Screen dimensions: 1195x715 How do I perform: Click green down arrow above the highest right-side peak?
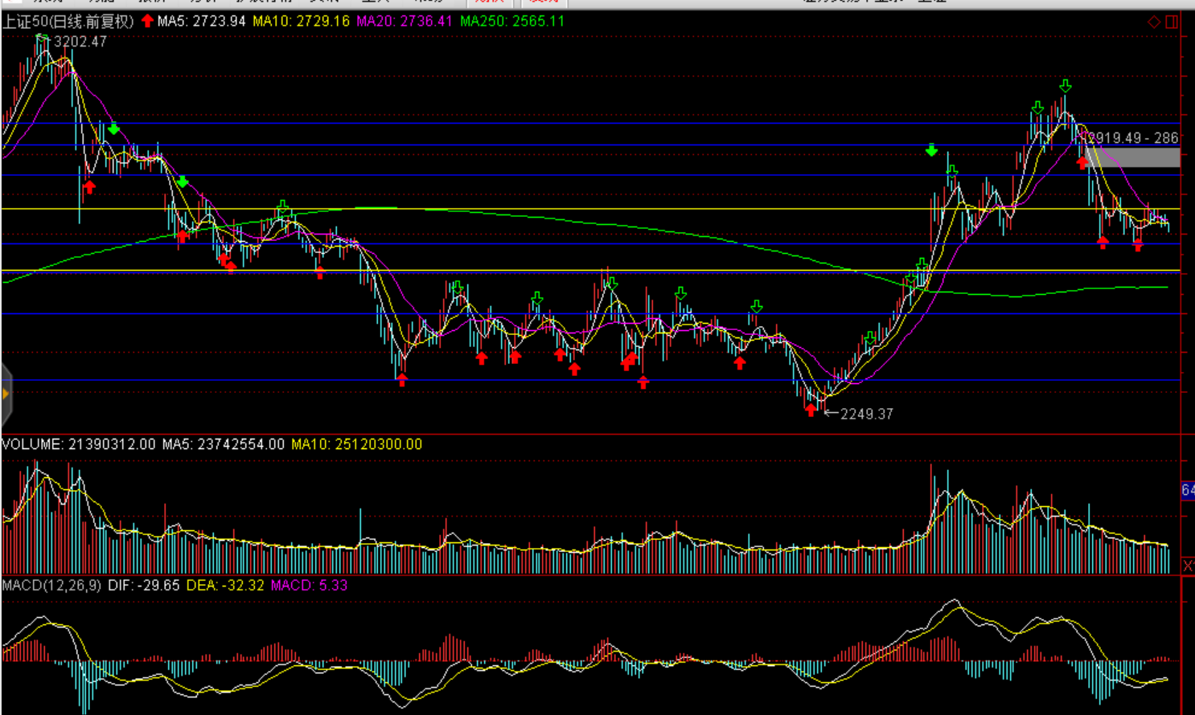[x=1066, y=86]
